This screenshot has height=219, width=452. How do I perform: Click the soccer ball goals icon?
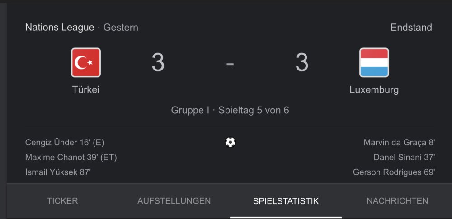[x=230, y=142]
